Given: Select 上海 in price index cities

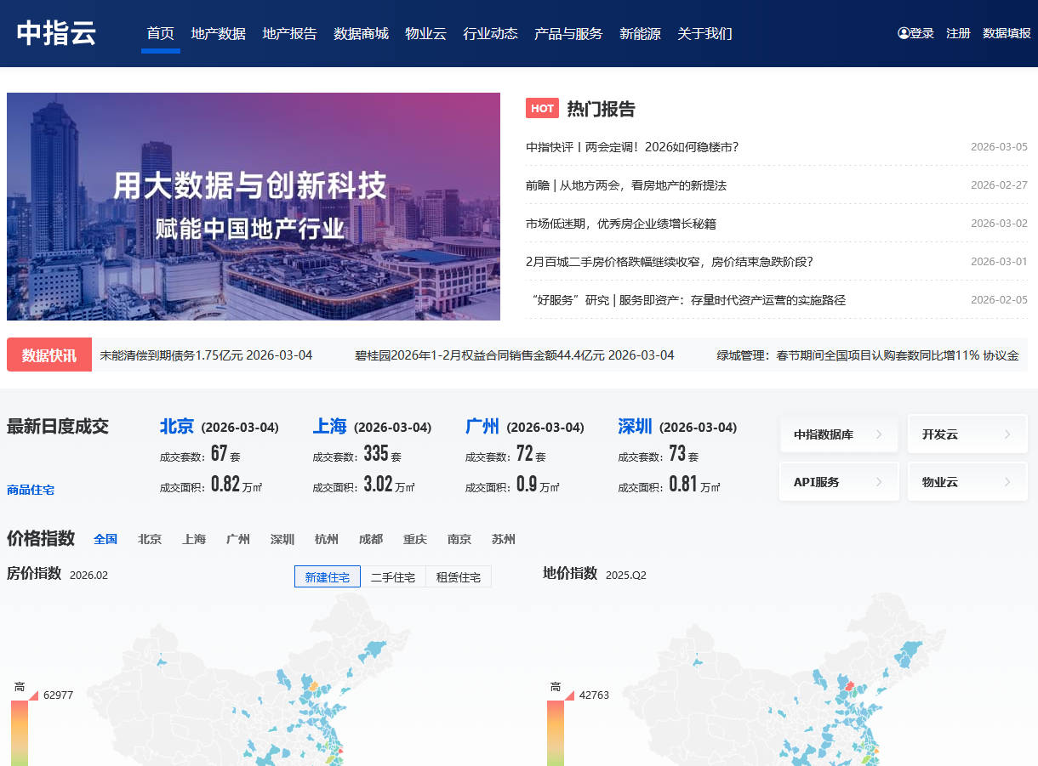Looking at the screenshot, I should click(x=194, y=539).
